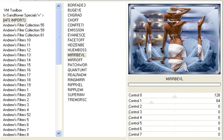
Task: Choose the PATCHWOR filter
Action: (77, 65)
